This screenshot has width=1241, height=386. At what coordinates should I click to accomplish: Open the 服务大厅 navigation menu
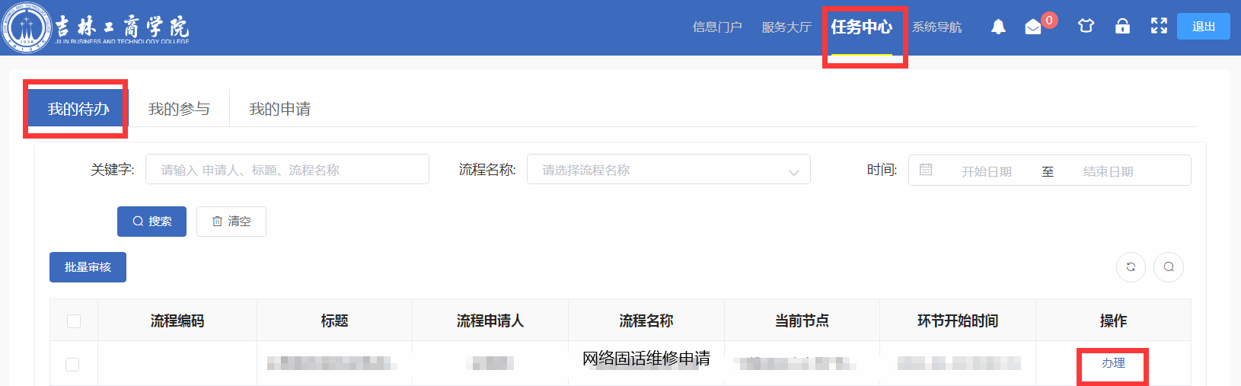(786, 27)
